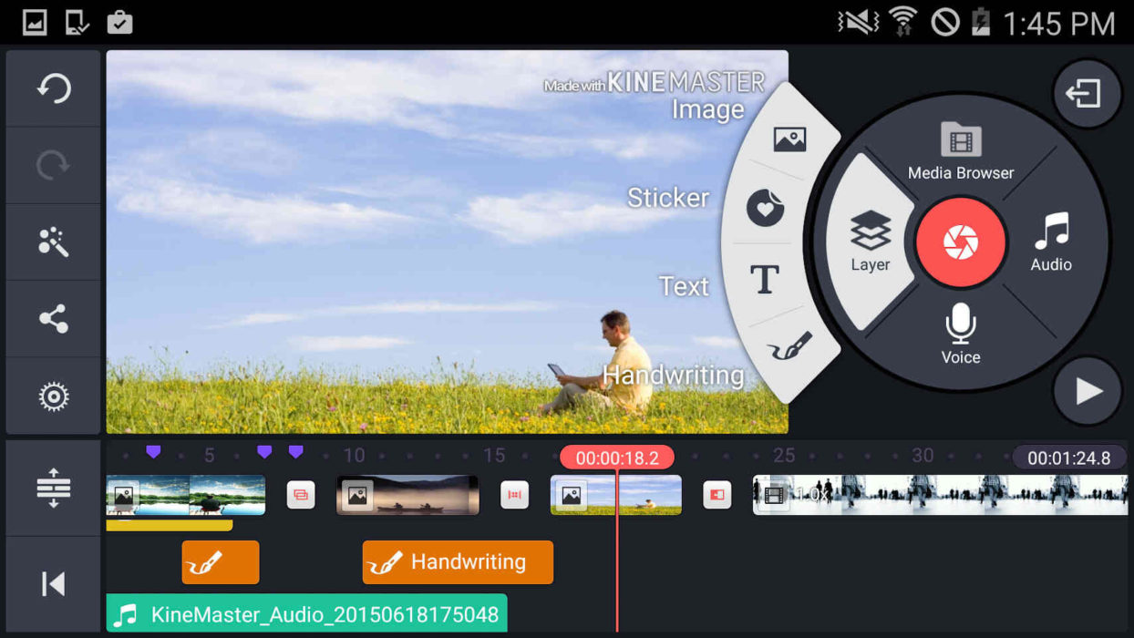Add a Text layer
The image size is (1134, 638).
pos(764,280)
